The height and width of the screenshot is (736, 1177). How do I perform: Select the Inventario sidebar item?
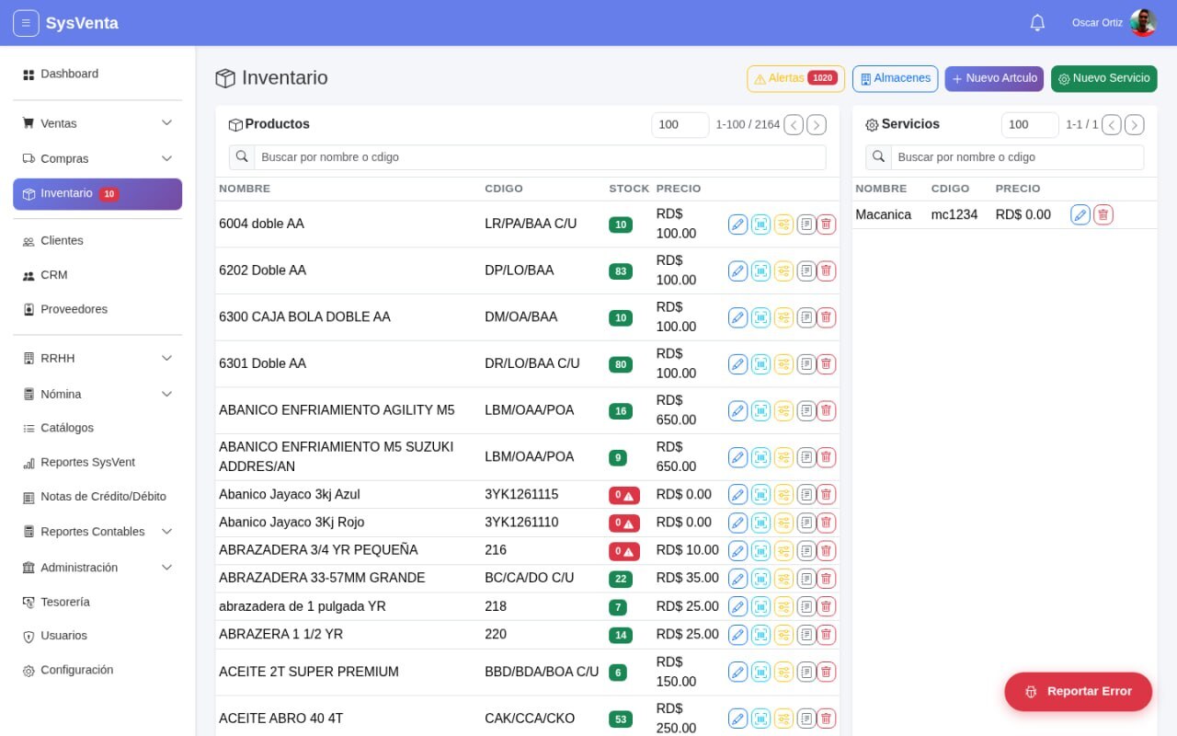click(97, 194)
